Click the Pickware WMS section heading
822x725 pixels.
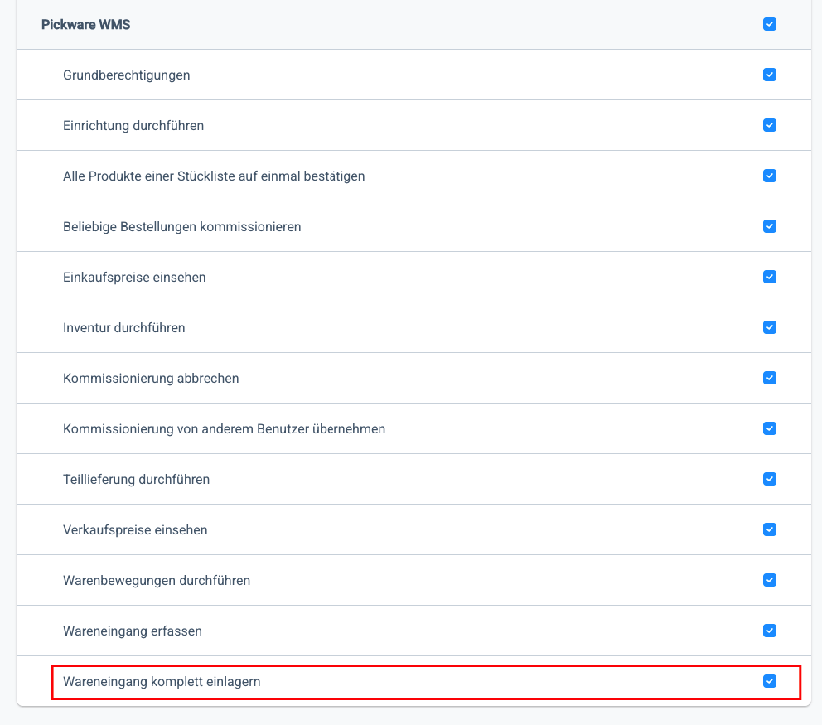[85, 25]
